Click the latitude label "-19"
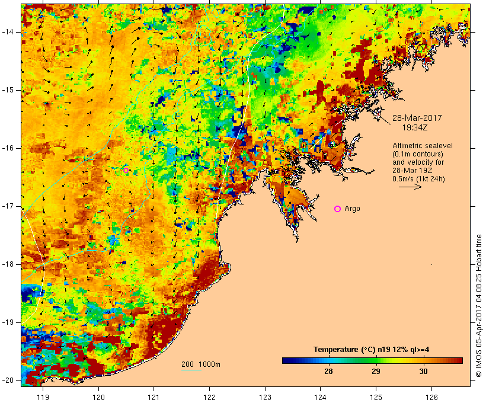 (8, 322)
